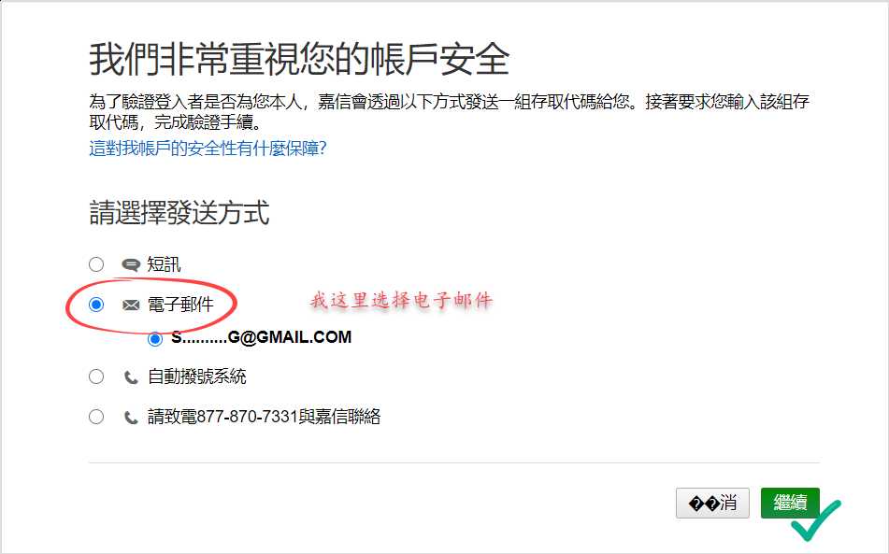
Task: Click the green 繼續 button
Action: 790,503
